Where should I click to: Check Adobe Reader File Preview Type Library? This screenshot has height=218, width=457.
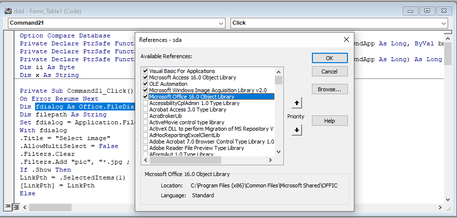[x=145, y=148]
